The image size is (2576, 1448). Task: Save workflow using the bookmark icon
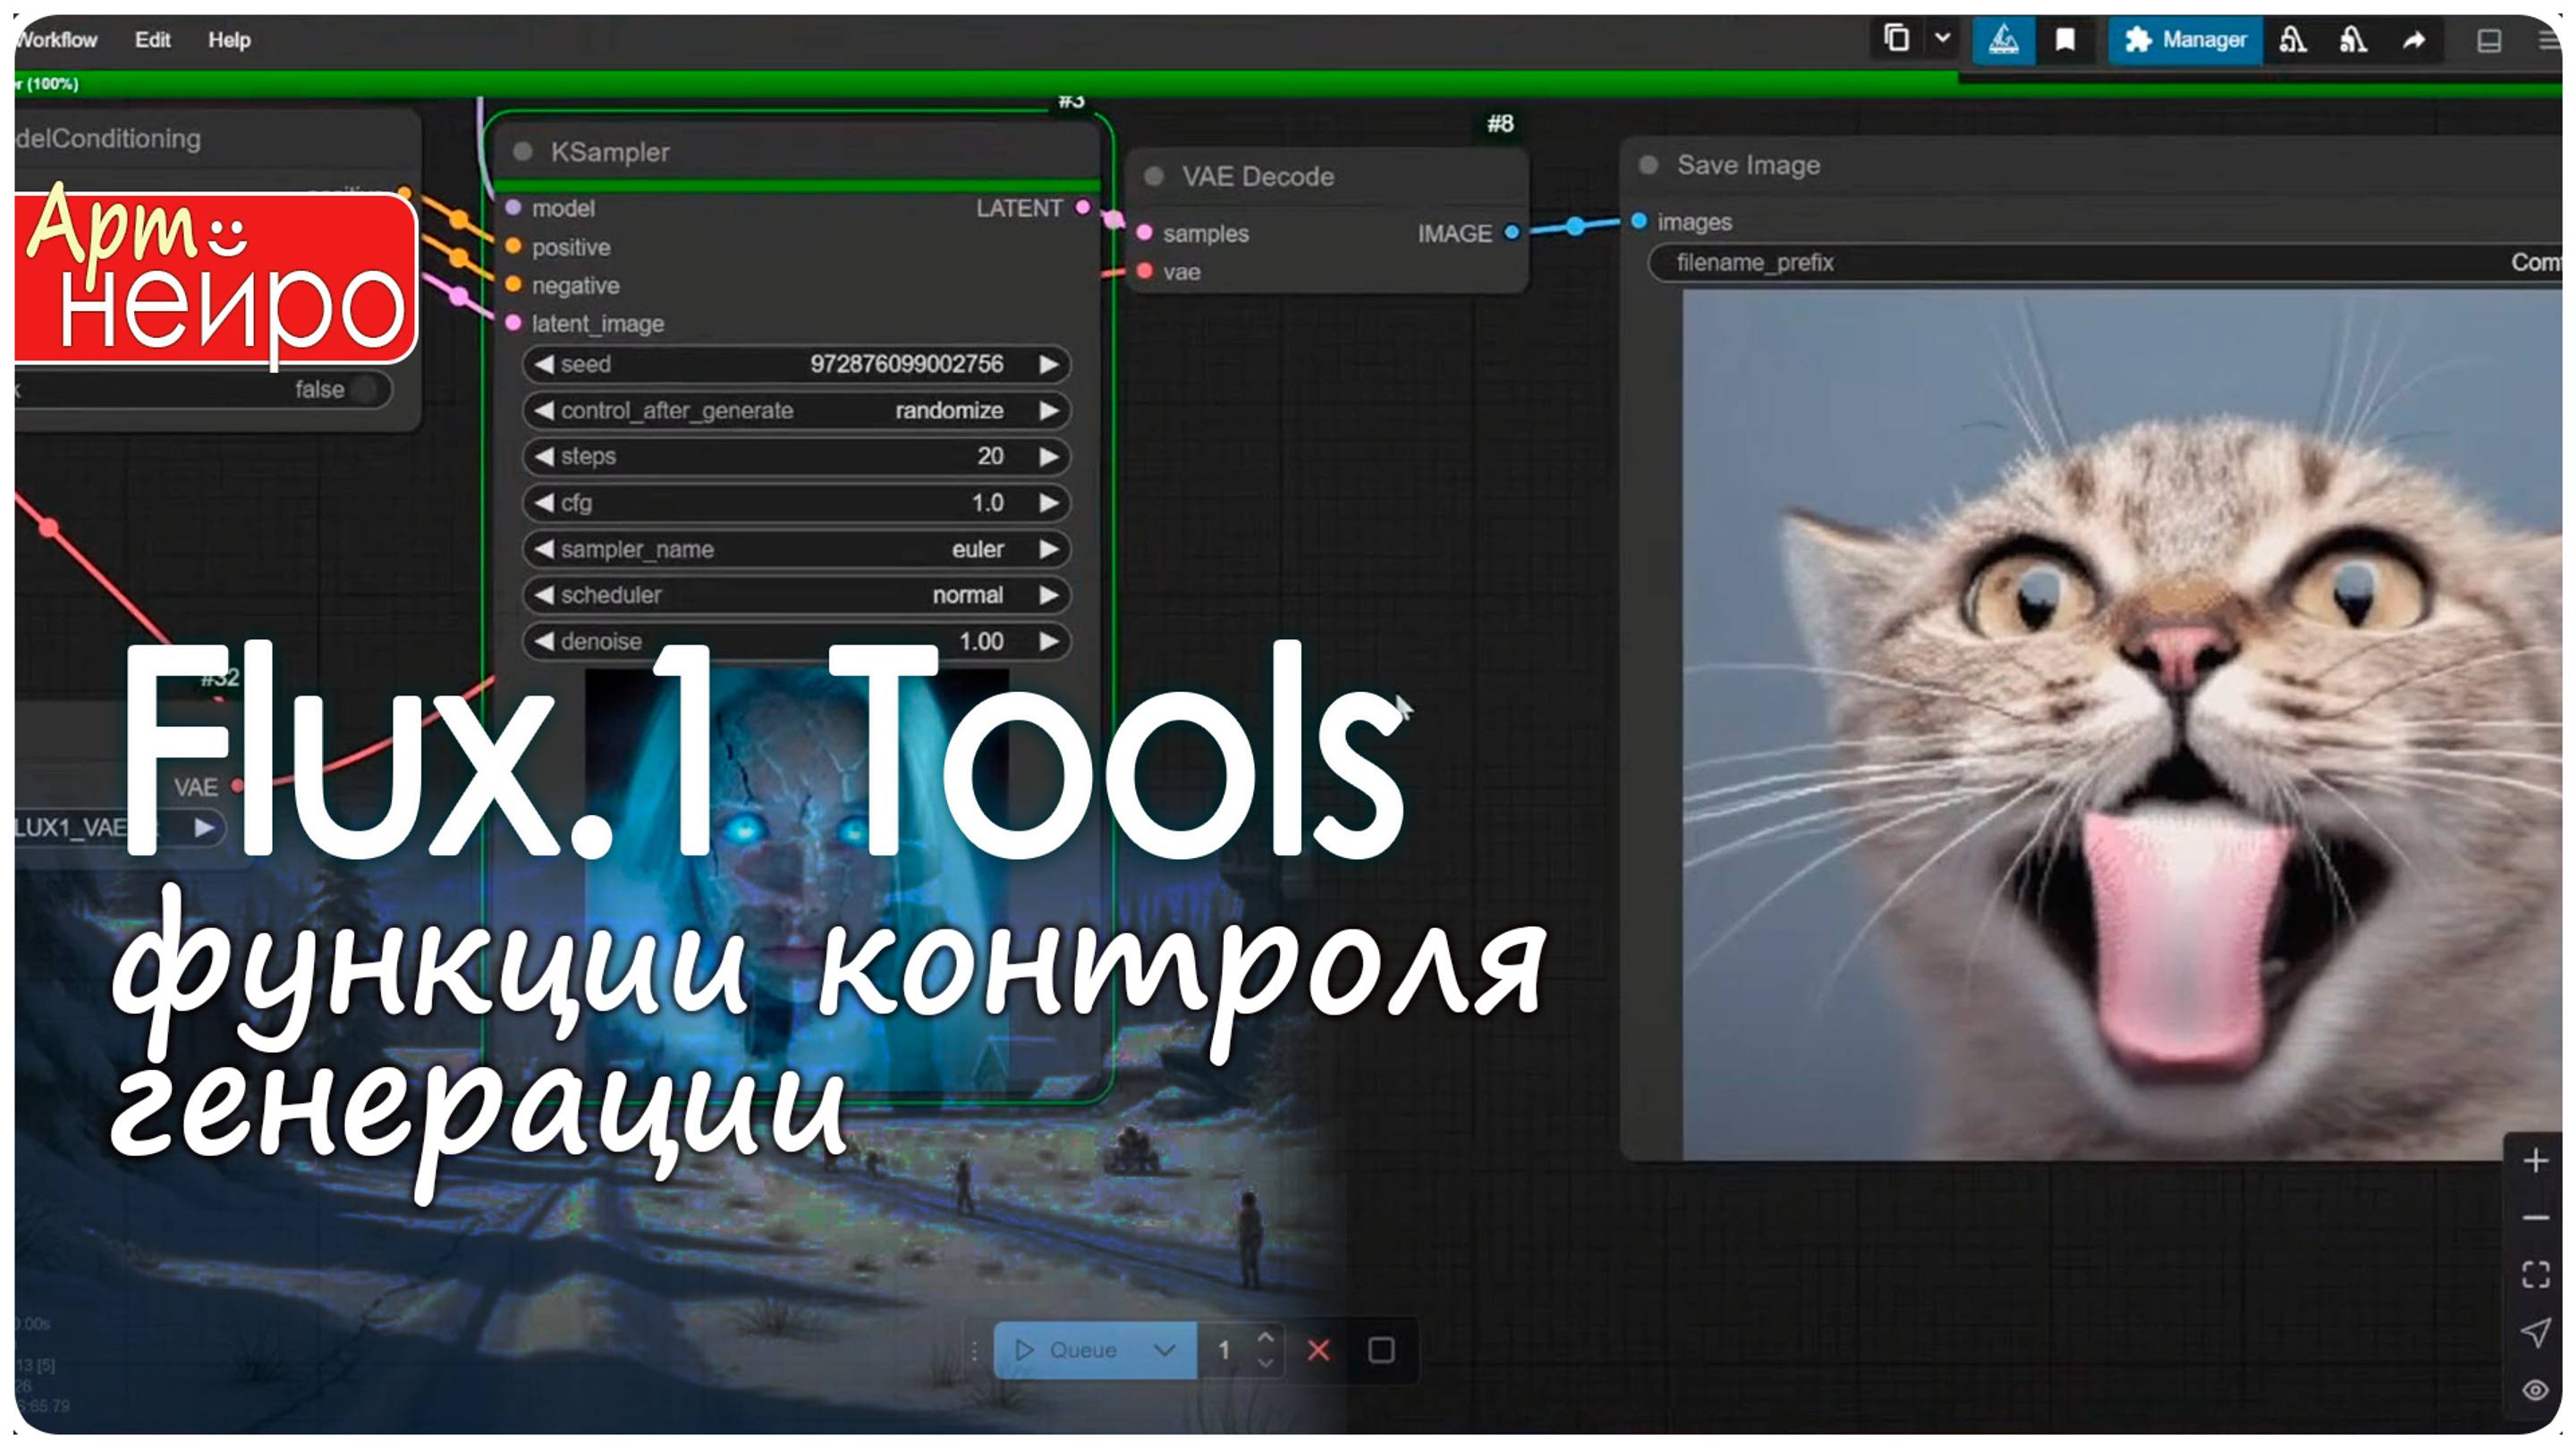click(2064, 40)
